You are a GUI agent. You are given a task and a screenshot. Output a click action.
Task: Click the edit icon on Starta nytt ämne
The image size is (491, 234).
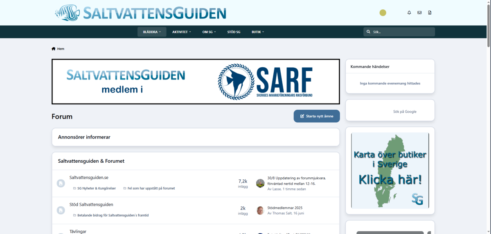[x=302, y=116]
